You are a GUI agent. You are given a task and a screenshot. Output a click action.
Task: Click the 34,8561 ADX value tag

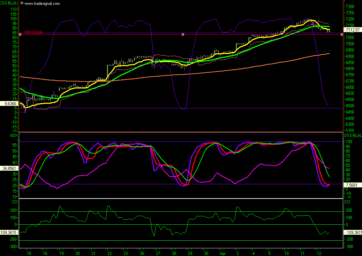[9, 168]
